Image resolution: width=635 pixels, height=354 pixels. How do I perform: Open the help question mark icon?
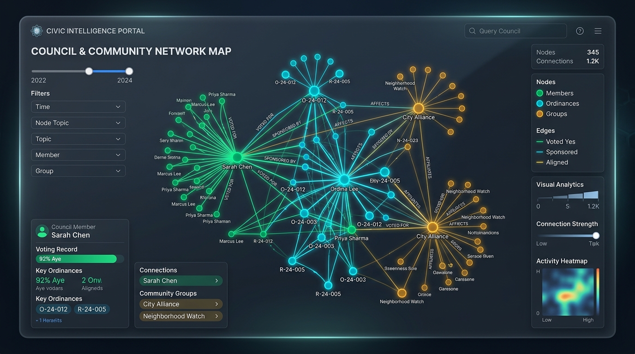[x=580, y=31]
